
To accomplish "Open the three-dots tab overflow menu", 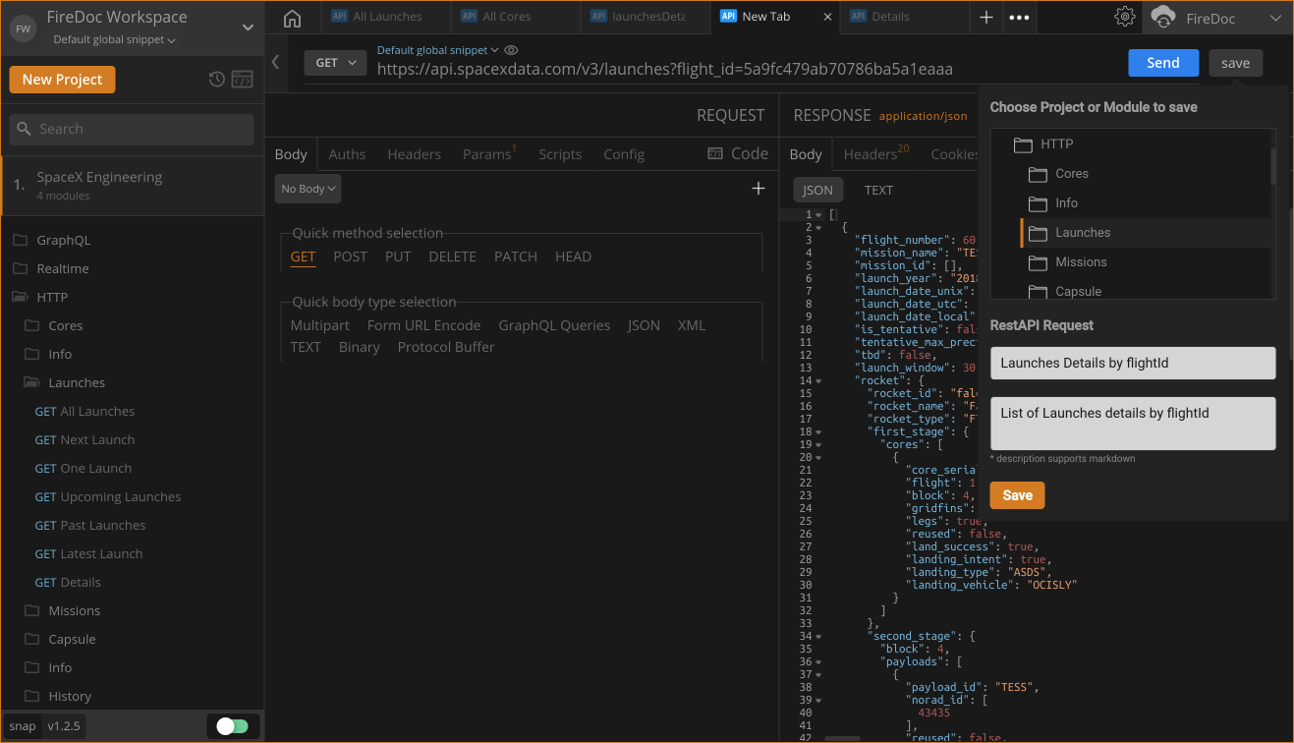I will click(1019, 17).
